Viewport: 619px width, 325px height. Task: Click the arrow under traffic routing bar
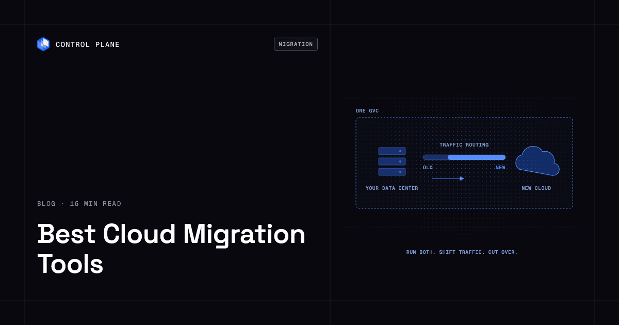point(448,178)
